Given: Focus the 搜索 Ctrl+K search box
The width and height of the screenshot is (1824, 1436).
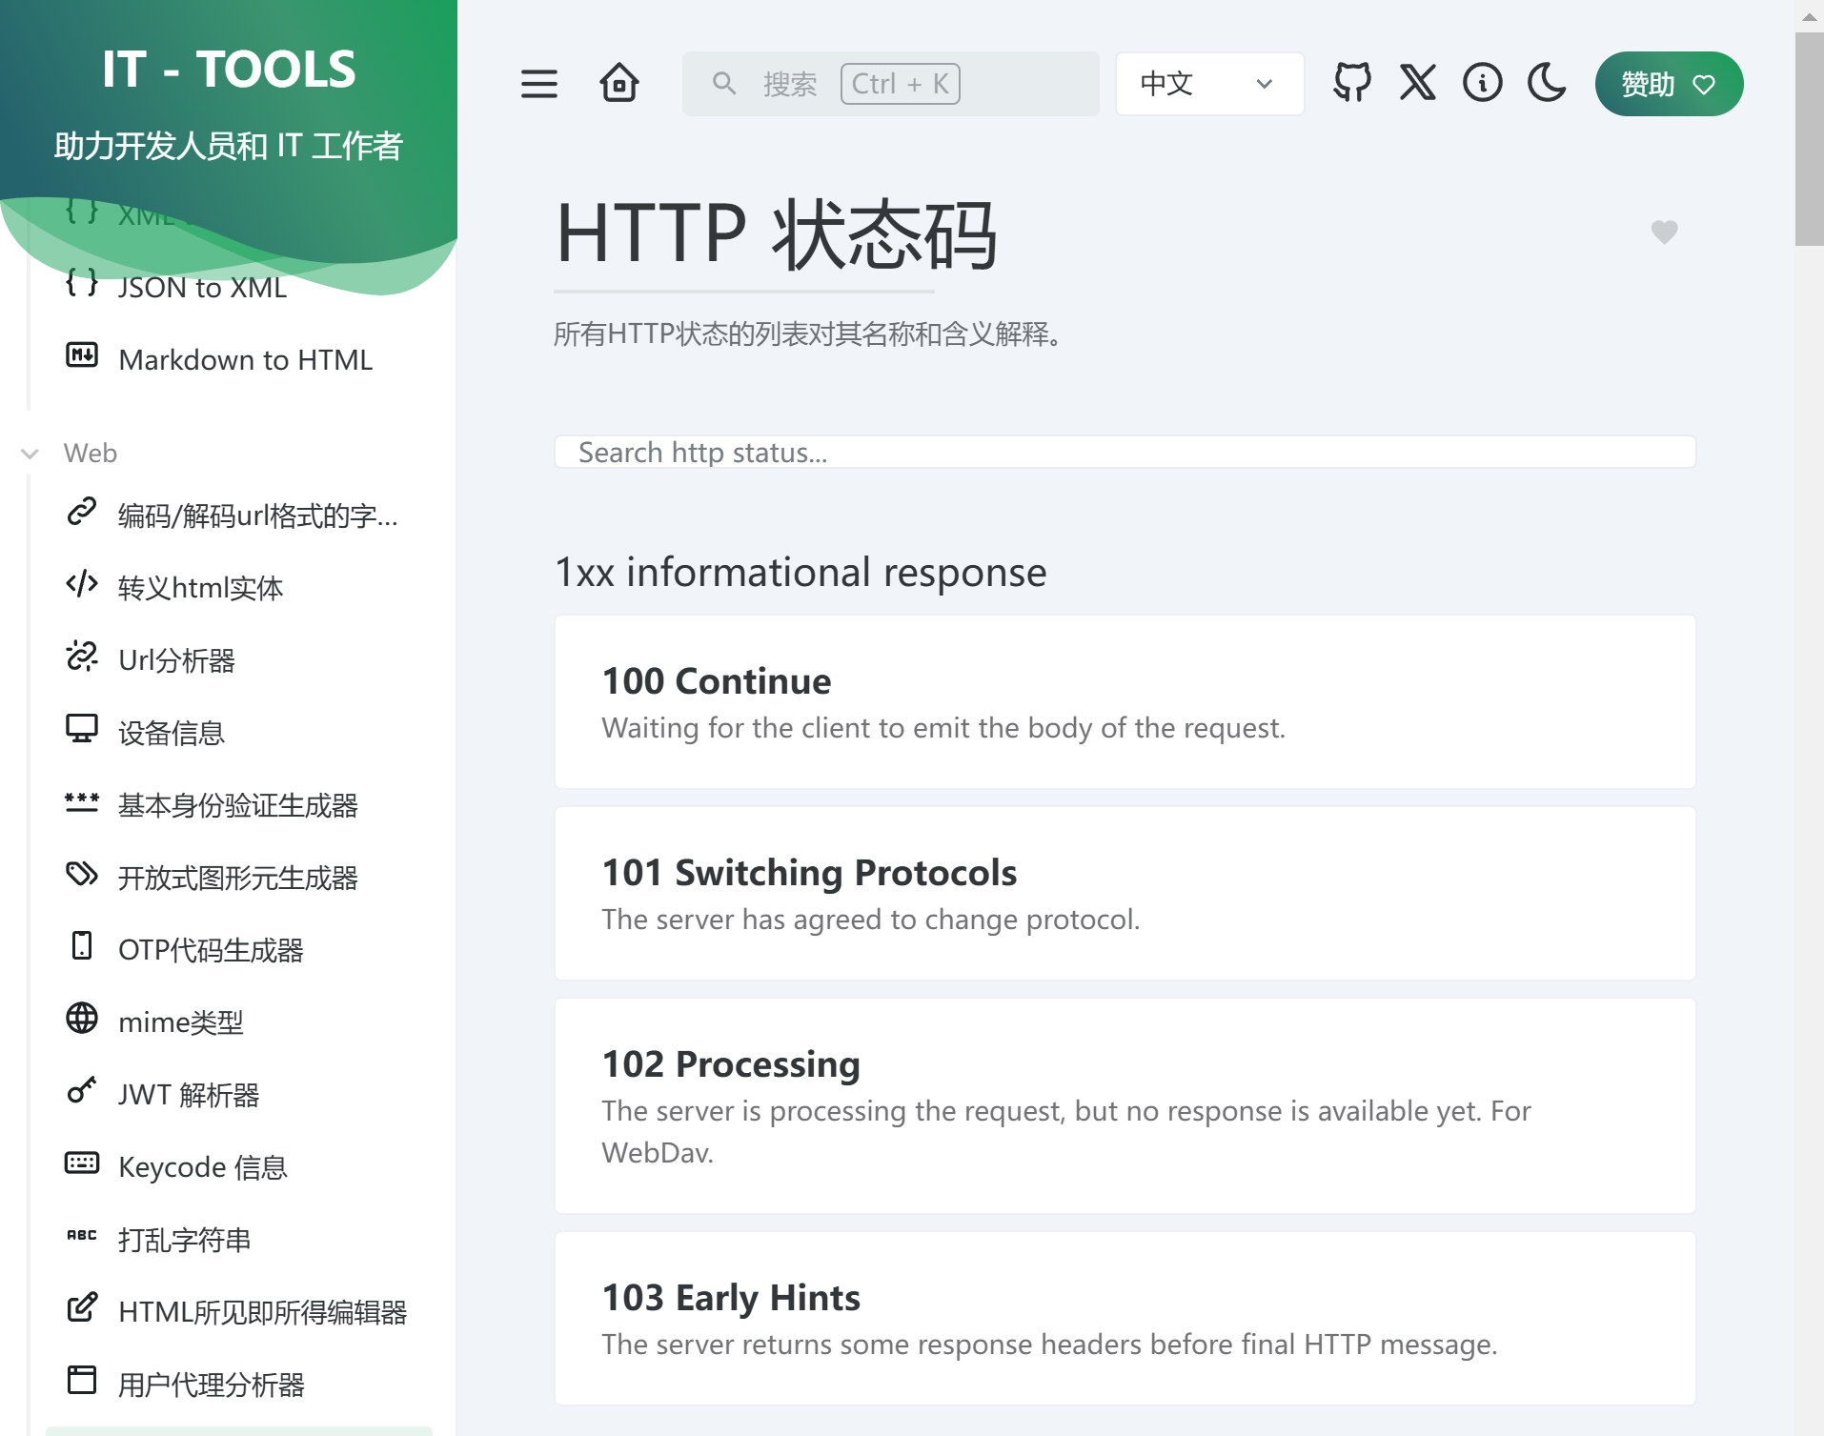Looking at the screenshot, I should coord(890,84).
